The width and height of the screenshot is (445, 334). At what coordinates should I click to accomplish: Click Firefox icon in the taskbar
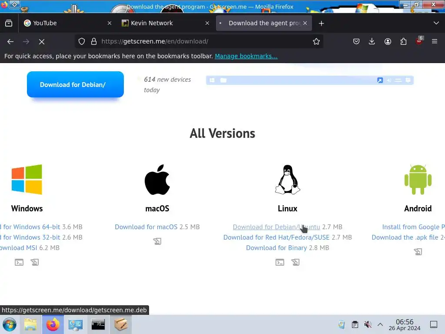coord(53,324)
